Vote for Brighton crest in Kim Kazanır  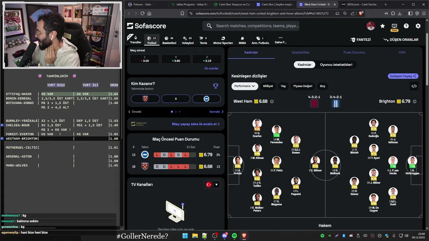click(x=206, y=99)
